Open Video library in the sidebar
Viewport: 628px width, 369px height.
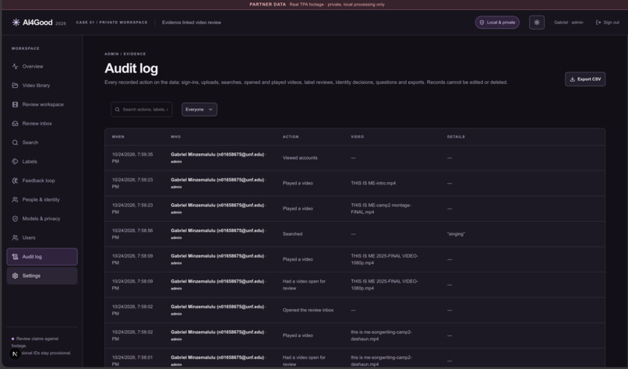(42, 86)
